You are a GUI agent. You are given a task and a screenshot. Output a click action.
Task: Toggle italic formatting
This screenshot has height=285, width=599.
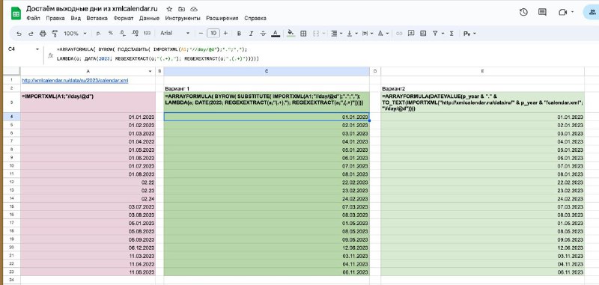(251, 34)
